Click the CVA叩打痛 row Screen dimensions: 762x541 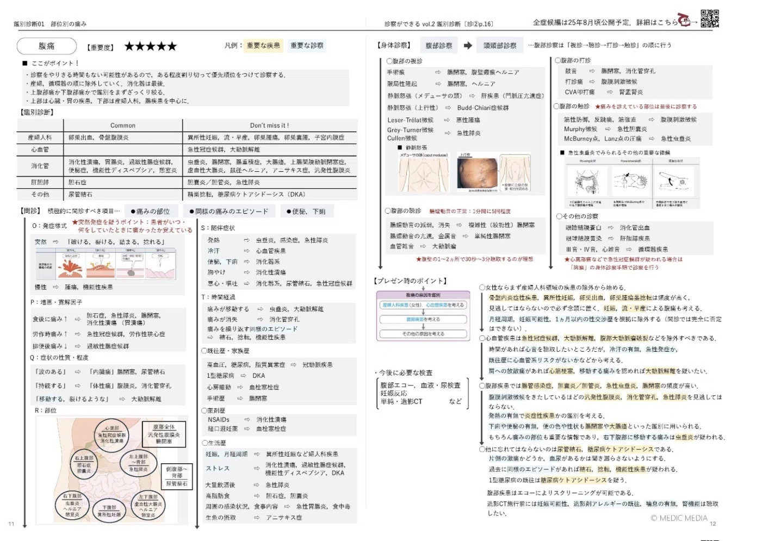pos(604,92)
